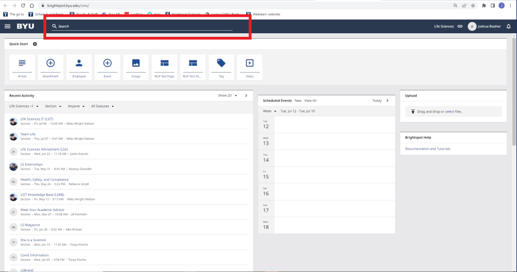Screen dimensions: 517x272
Task: Open the Tag quick start tile
Action: (221, 66)
